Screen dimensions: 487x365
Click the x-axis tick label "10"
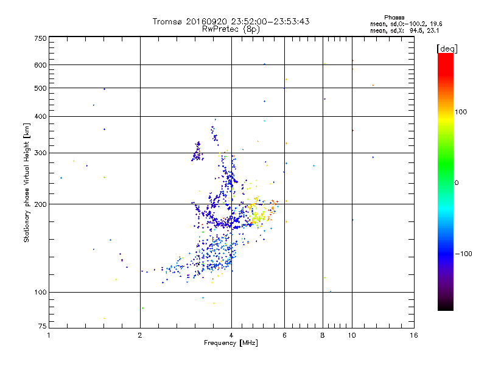coord(352,335)
